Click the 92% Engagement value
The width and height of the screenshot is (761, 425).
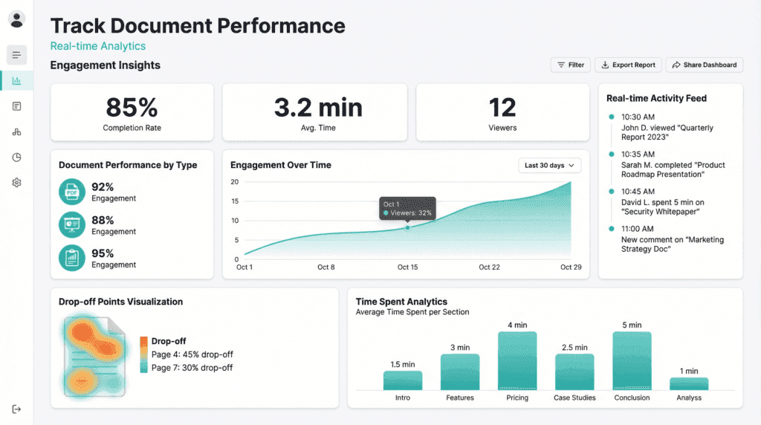click(x=103, y=186)
